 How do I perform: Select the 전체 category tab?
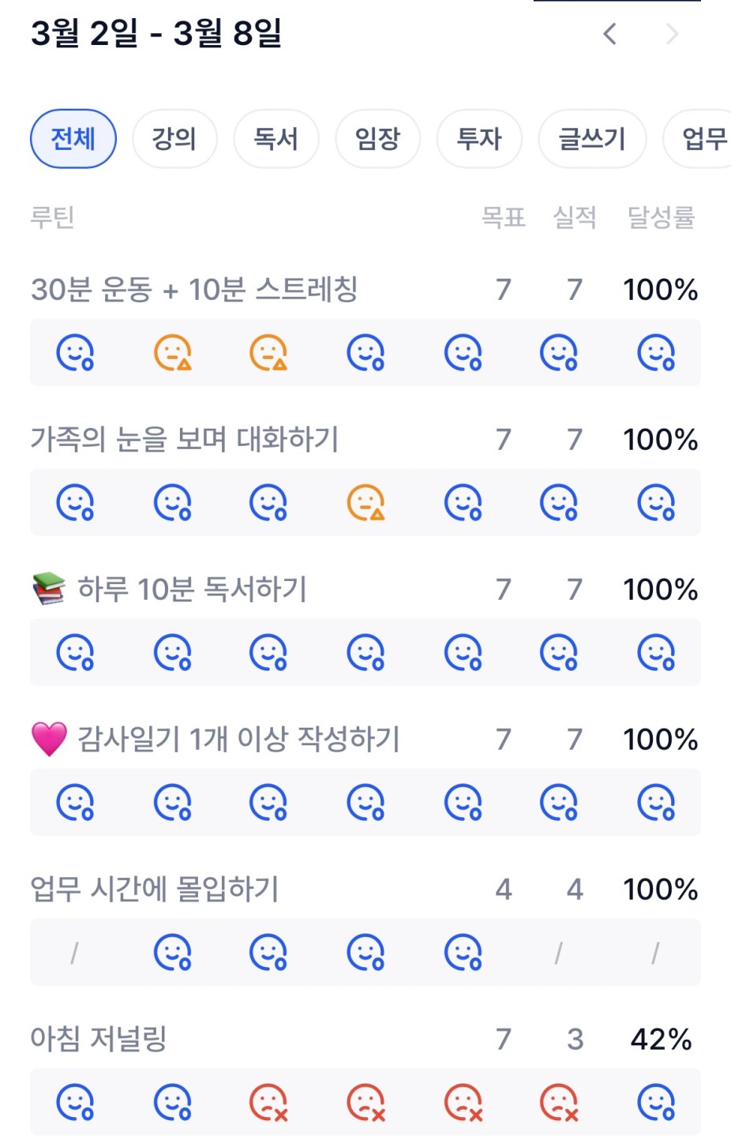73,139
